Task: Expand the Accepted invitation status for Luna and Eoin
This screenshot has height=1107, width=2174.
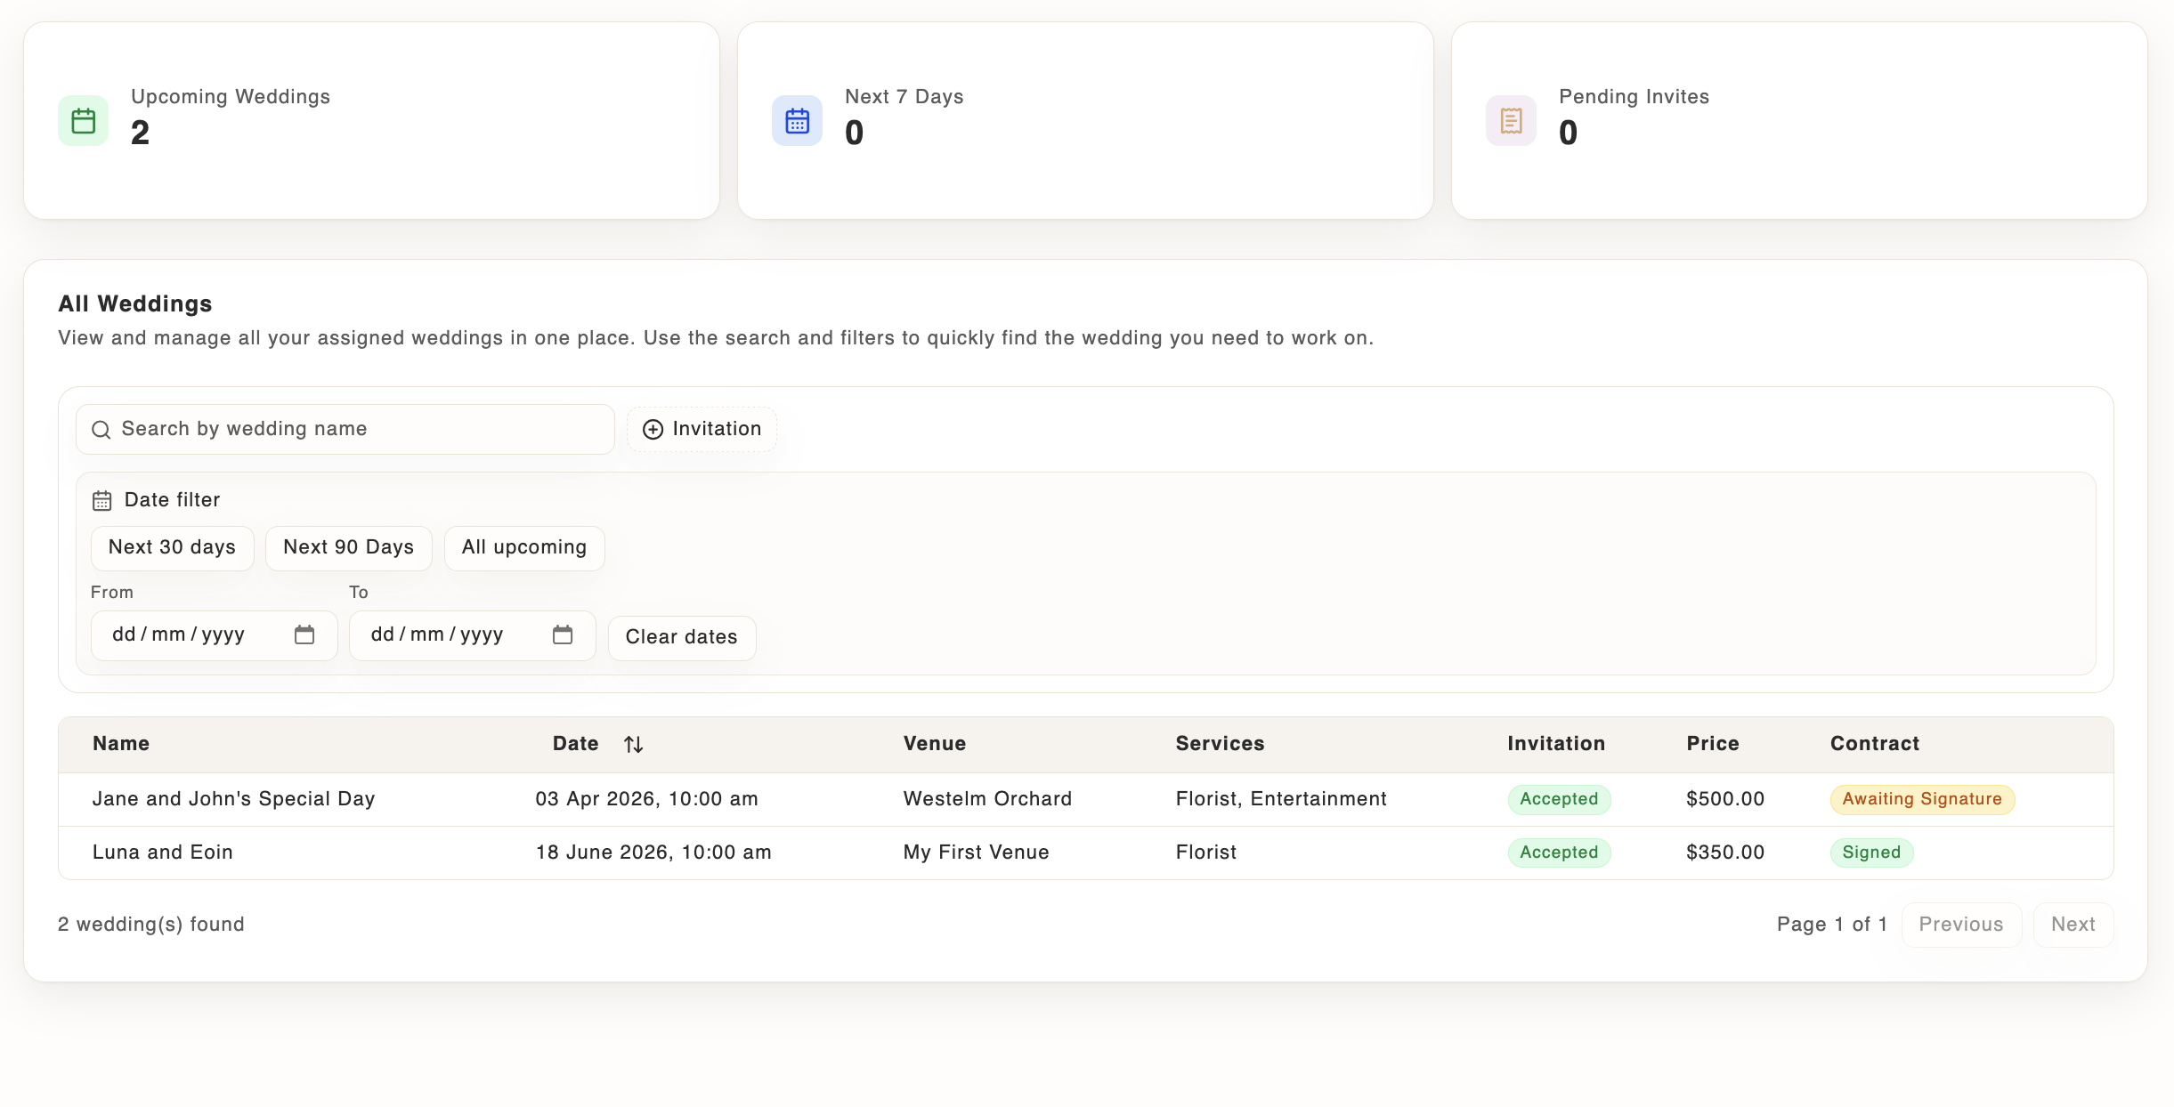Action: [x=1559, y=852]
